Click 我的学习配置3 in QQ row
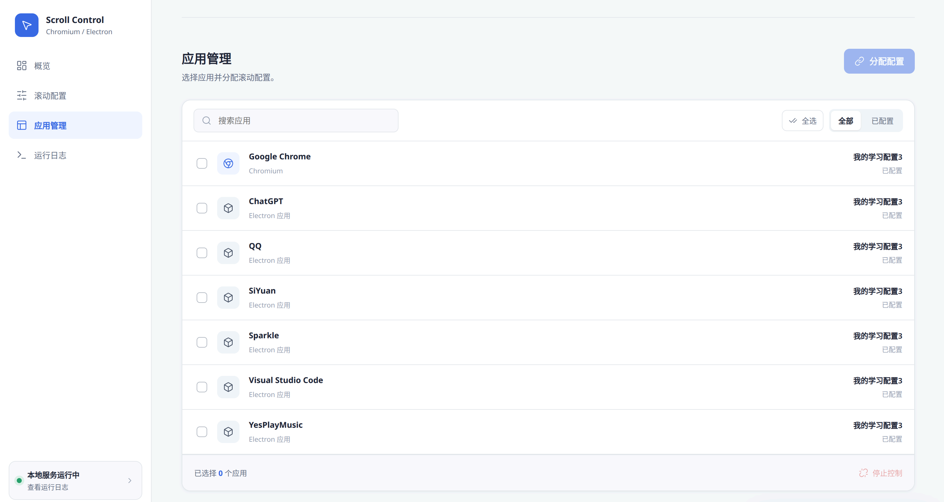The width and height of the screenshot is (944, 502). pyautogui.click(x=878, y=246)
